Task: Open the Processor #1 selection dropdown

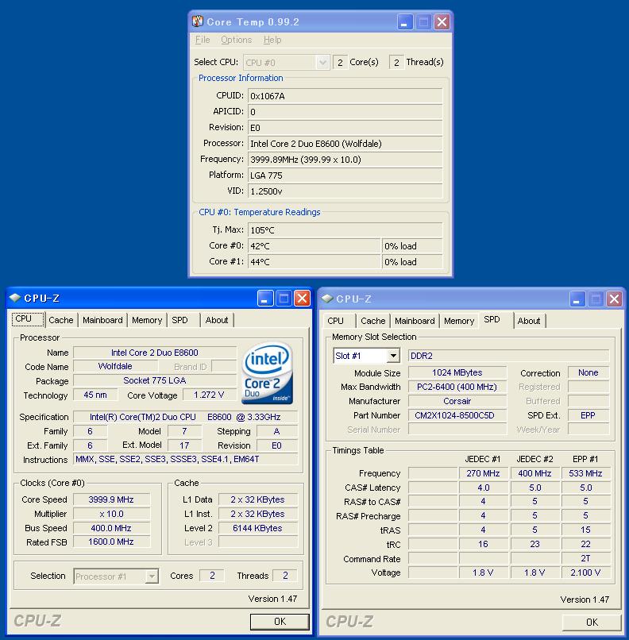Action: click(x=152, y=576)
